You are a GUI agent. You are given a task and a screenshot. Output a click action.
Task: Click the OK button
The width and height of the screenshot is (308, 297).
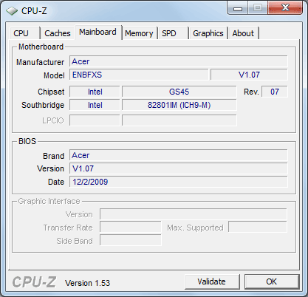(271, 281)
